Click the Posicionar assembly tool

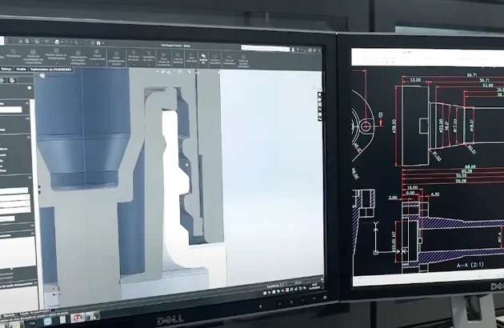coord(13,54)
